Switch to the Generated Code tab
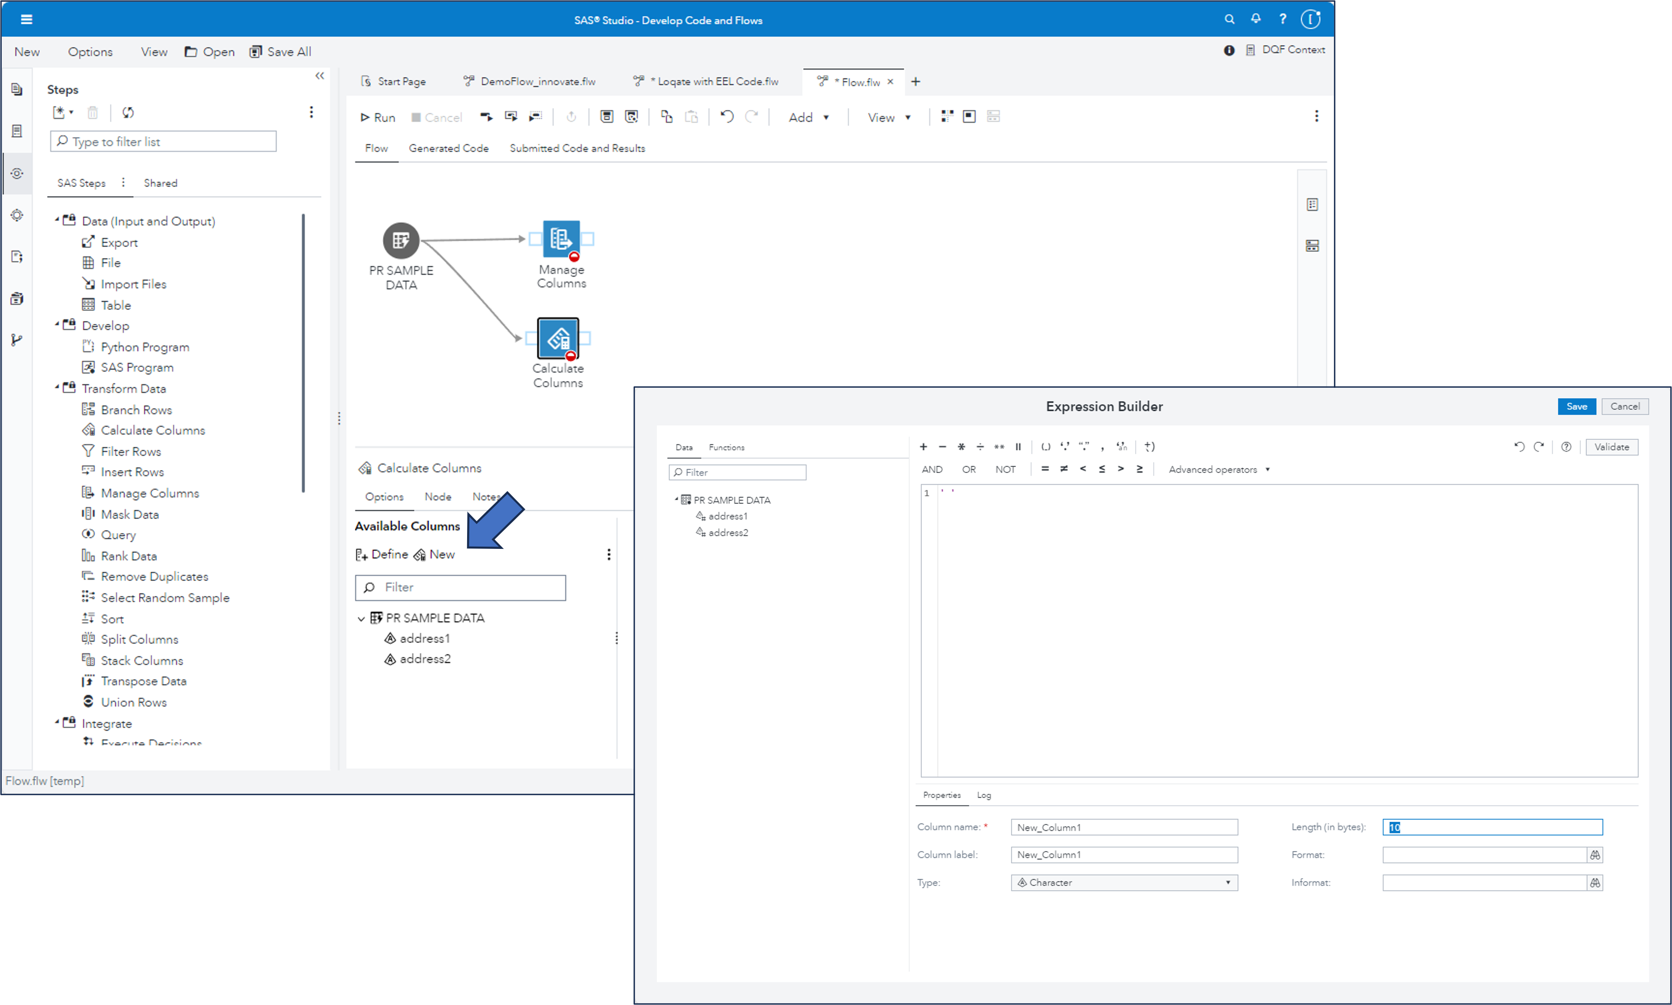The width and height of the screenshot is (1672, 1005). click(448, 148)
